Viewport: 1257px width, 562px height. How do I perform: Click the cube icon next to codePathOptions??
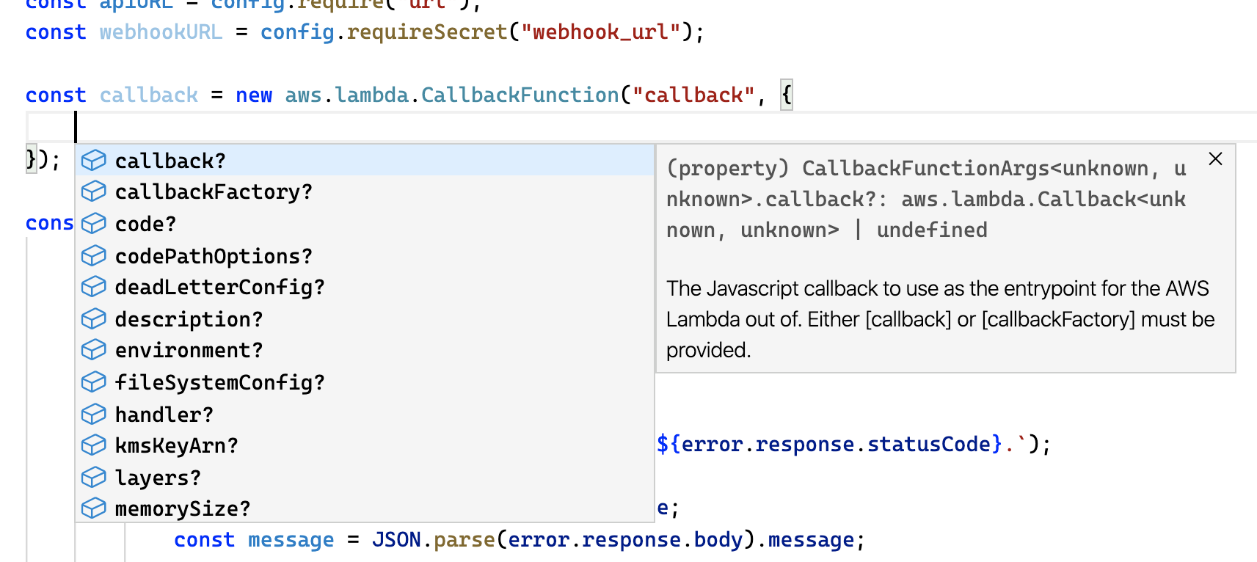pos(94,255)
